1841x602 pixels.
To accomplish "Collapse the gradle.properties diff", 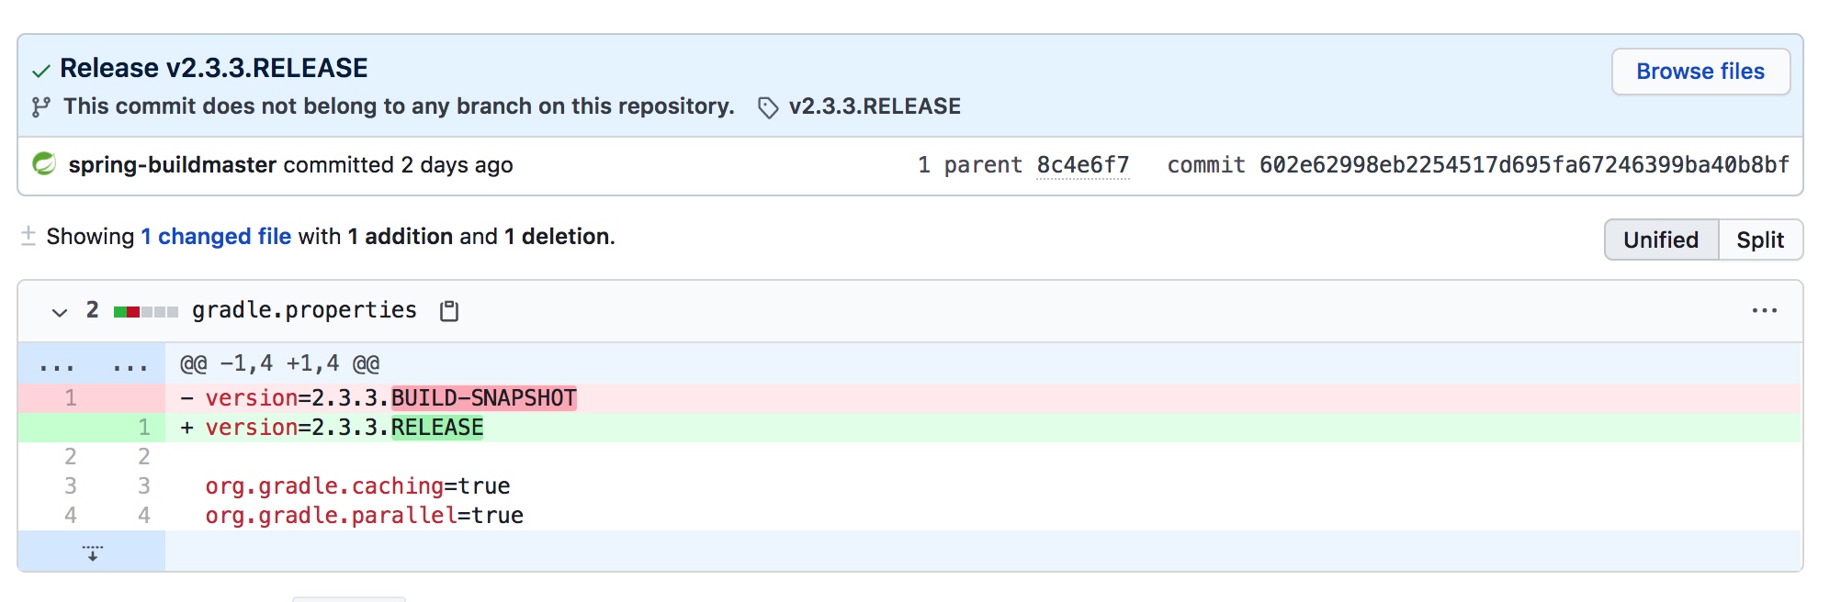I will 60,312.
